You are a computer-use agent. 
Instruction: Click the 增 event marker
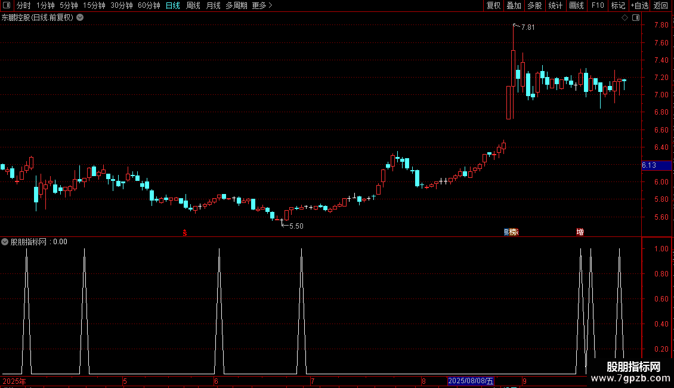pos(580,232)
